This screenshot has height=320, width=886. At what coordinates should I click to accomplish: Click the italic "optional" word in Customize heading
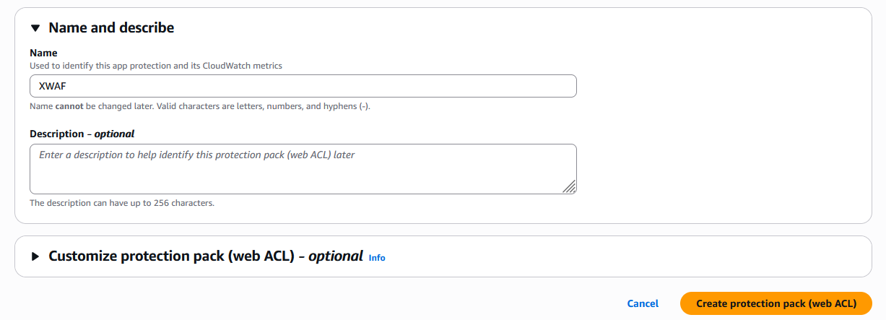tap(335, 256)
